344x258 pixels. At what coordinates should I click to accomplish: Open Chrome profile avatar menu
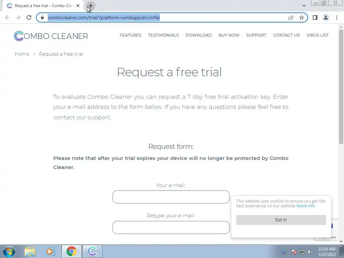click(326, 17)
